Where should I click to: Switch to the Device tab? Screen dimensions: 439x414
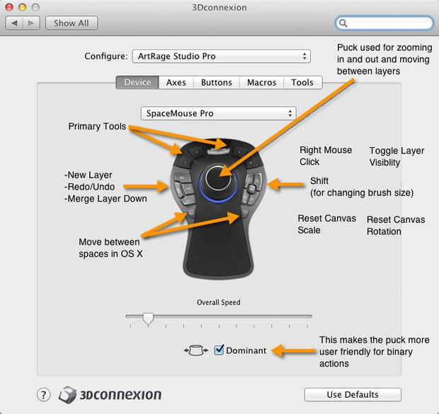pyautogui.click(x=137, y=83)
